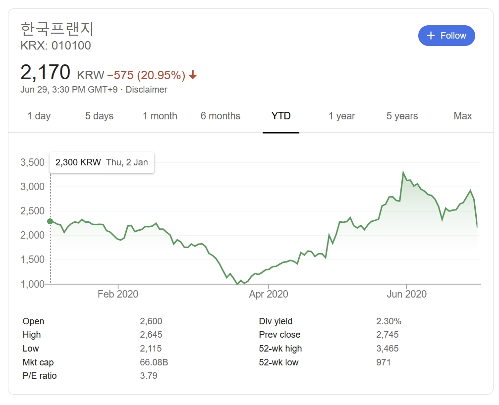This screenshot has height=405, width=499.
Task: Show the 1 month chart
Action: 160,116
